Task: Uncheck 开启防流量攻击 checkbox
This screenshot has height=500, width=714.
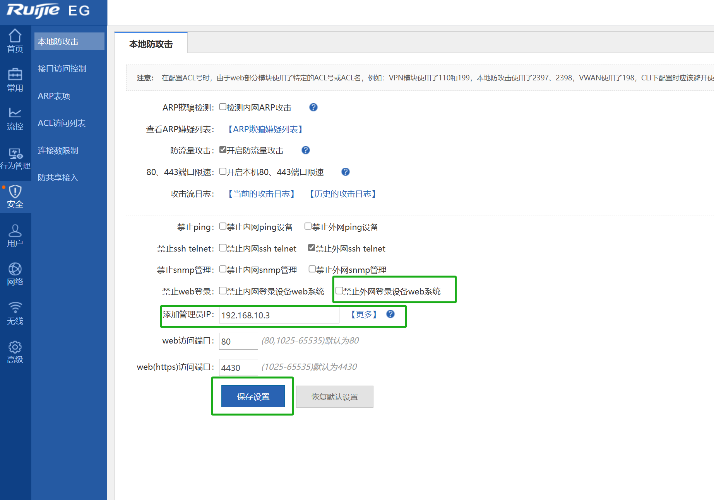Action: (223, 150)
